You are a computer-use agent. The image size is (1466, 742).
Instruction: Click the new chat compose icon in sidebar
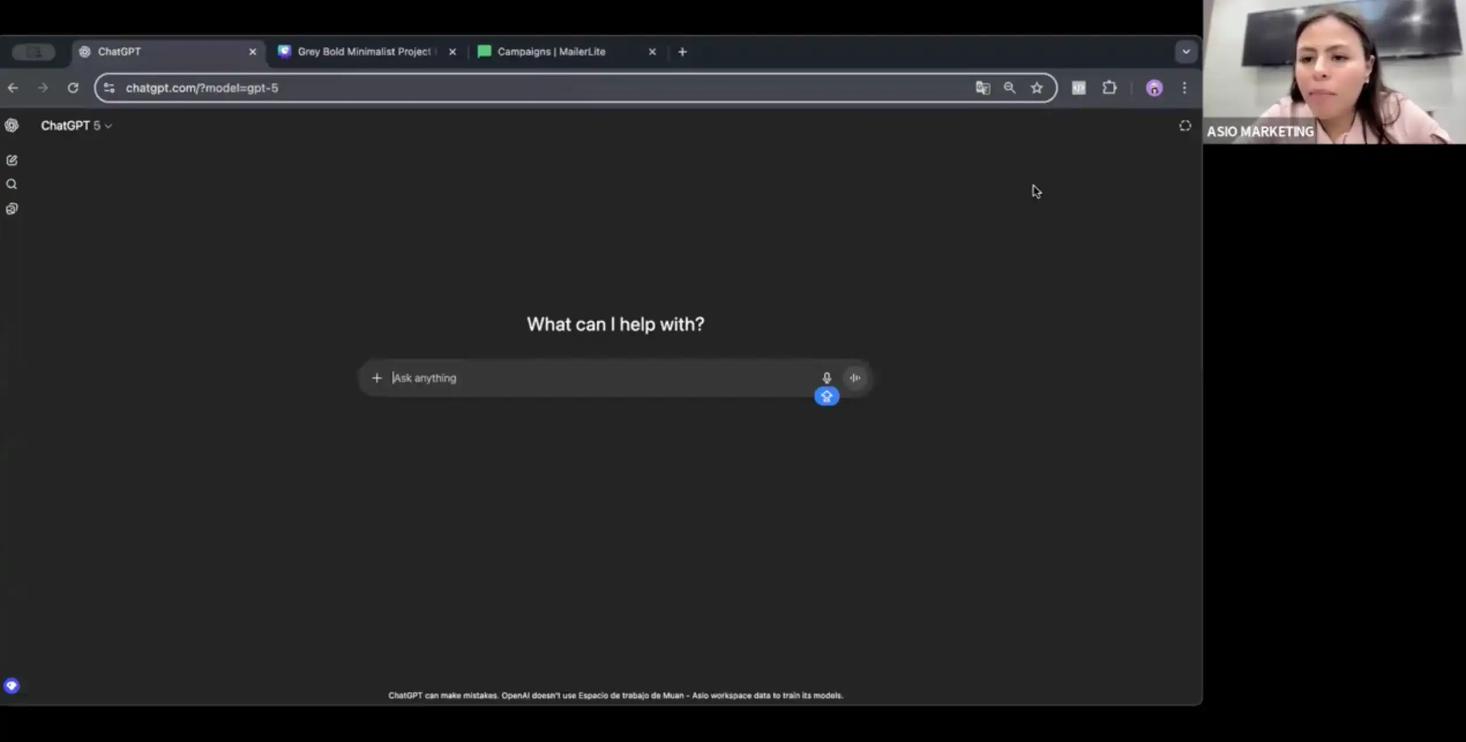[x=12, y=160]
